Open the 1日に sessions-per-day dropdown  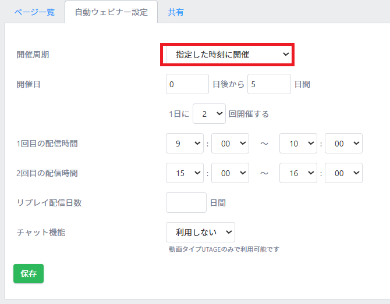coord(209,114)
